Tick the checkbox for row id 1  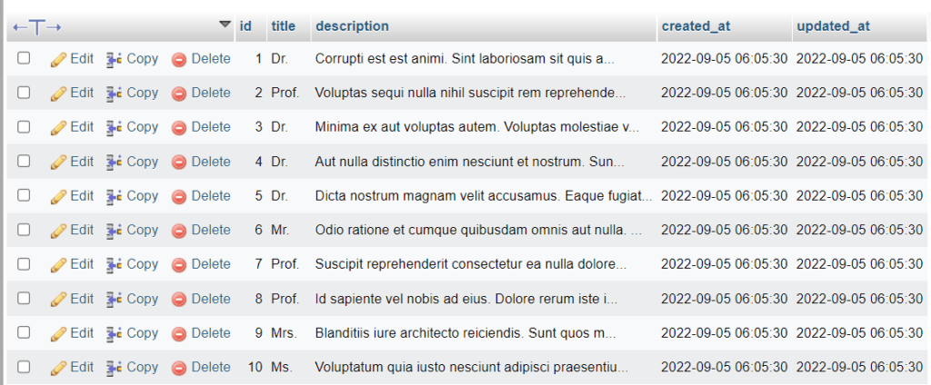tap(24, 58)
